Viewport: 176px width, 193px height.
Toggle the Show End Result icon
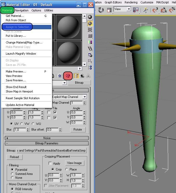click(76, 76)
